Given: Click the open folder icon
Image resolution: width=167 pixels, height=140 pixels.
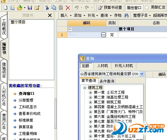Looking at the screenshot, I should coord(20,8).
